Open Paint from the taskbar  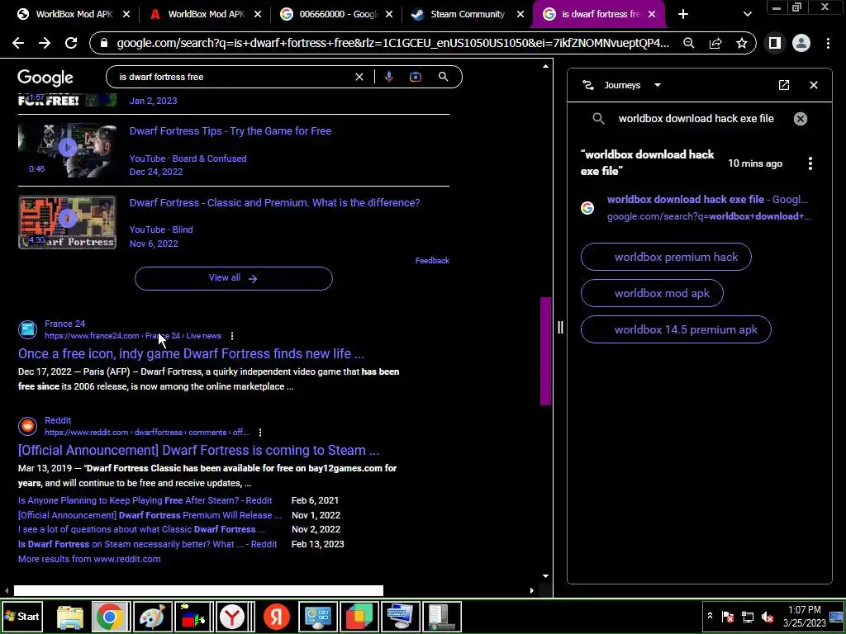(x=152, y=616)
